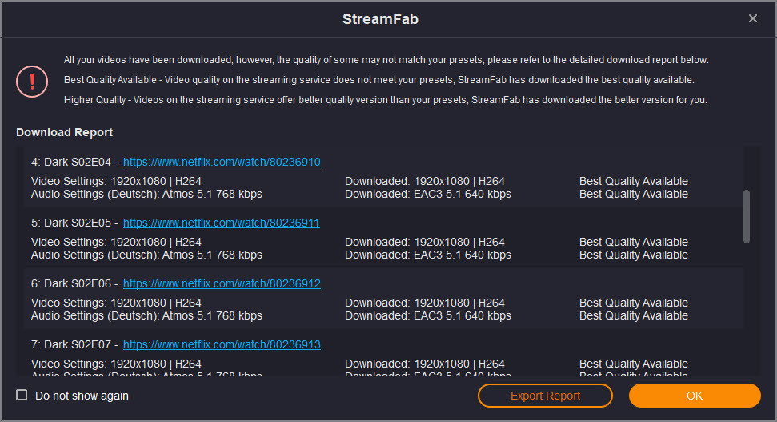Click S02E05 Audio Settings Atmos line
This screenshot has height=422, width=777.
coord(146,255)
